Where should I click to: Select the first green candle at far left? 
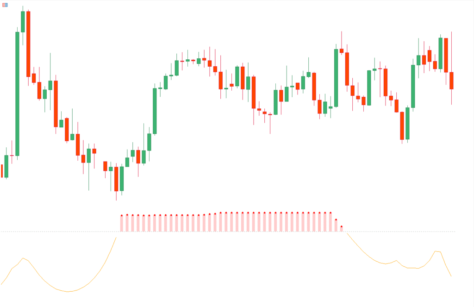(6, 166)
